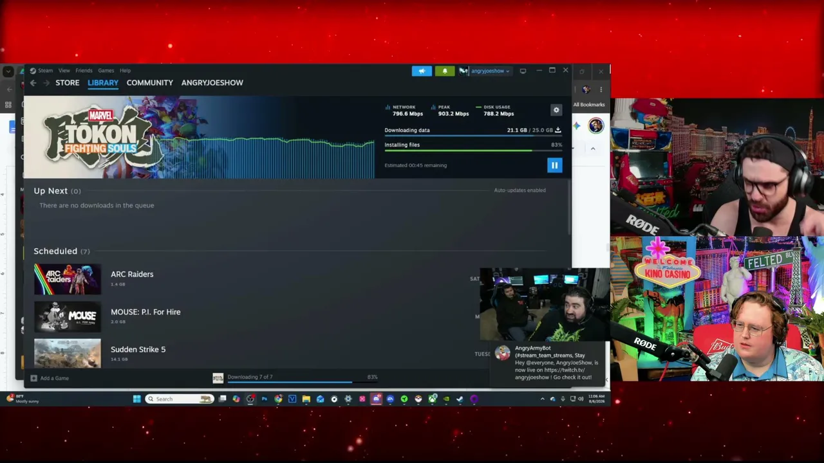
Task: Open the Games menu in Steam
Action: 106,71
